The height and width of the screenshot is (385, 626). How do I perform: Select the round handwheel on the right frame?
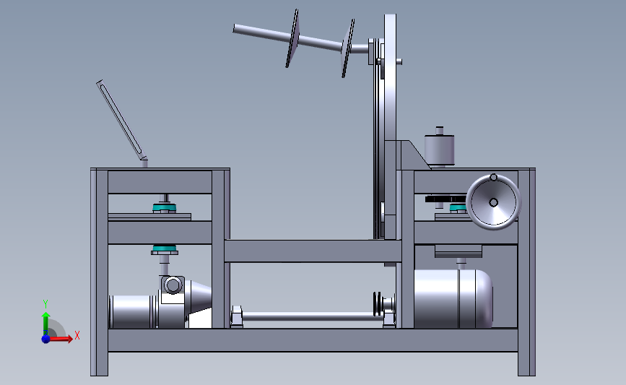[x=493, y=202]
